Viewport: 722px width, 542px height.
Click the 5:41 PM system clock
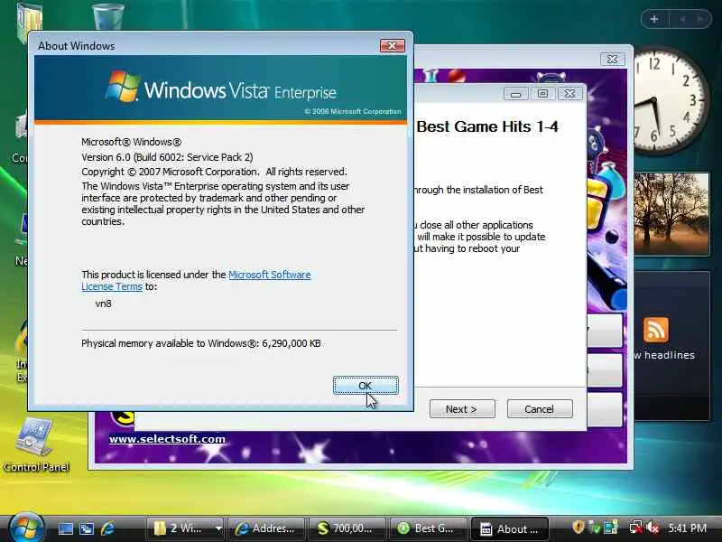[688, 528]
